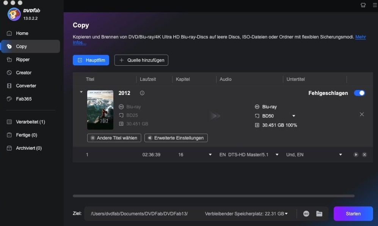Follow the Mehr Infos link
This screenshot has width=378, height=226.
tap(361, 37)
